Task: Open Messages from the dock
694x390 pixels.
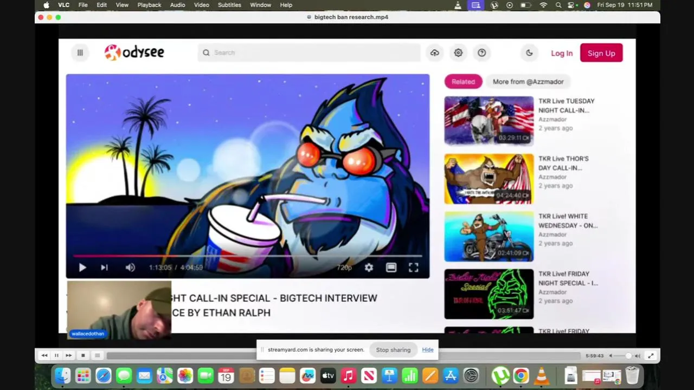Action: point(124,375)
